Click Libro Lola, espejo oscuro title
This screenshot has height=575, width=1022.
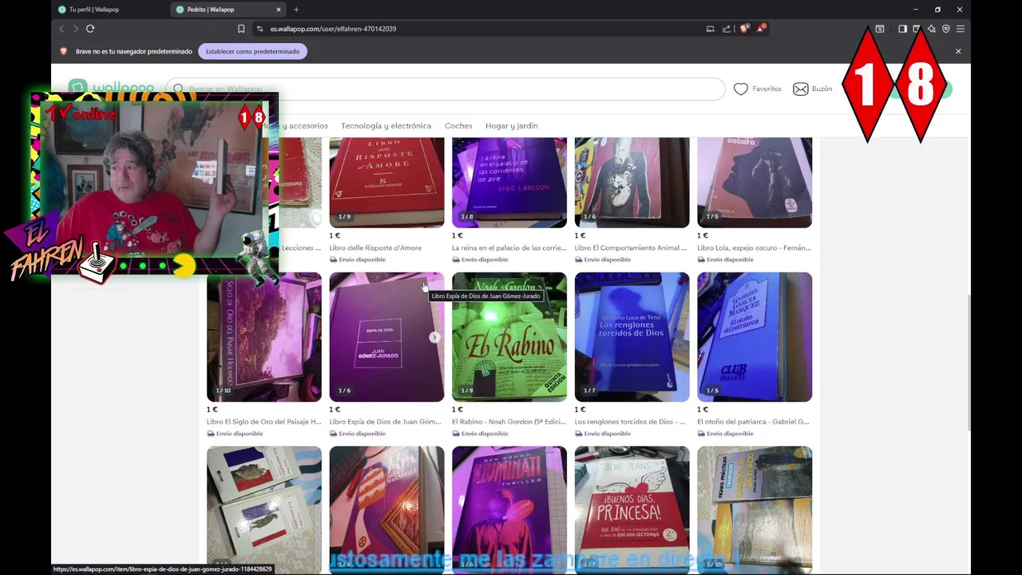tap(754, 248)
